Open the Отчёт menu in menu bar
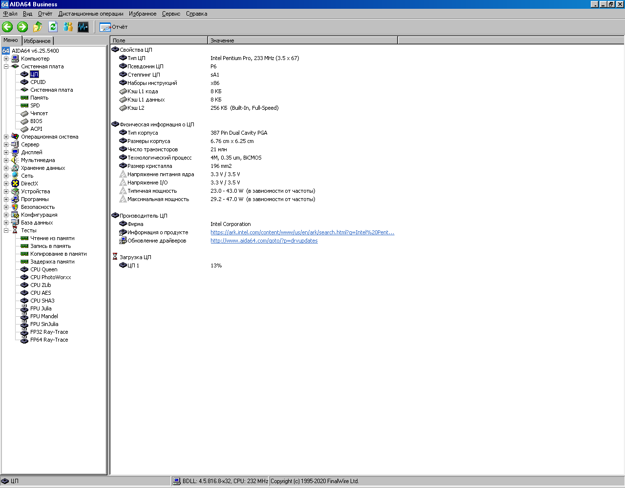 45,14
